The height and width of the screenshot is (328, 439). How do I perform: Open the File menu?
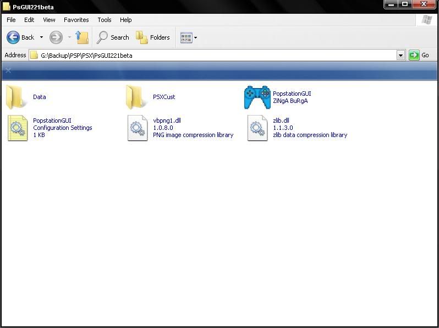[11, 20]
